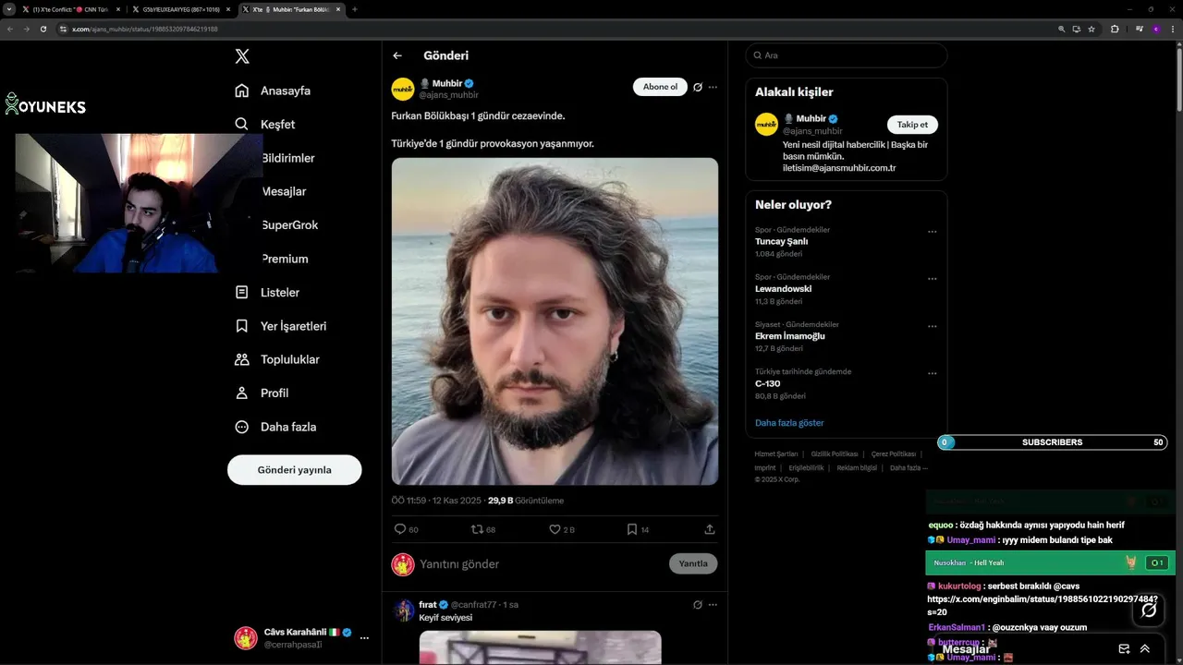Viewport: 1183px width, 665px height.
Task: Like the post with 2 B likes
Action: click(555, 529)
